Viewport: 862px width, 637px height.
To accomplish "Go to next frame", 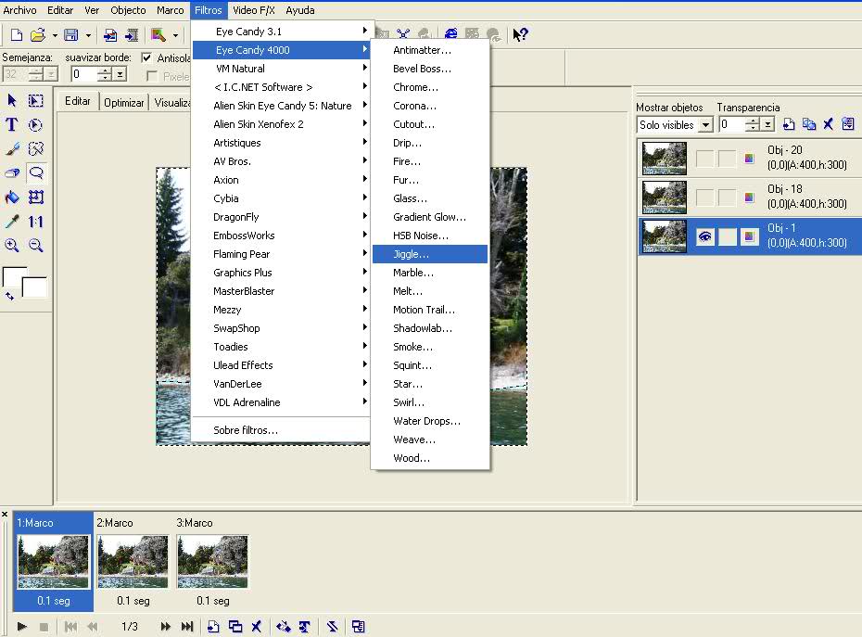I will pyautogui.click(x=165, y=626).
